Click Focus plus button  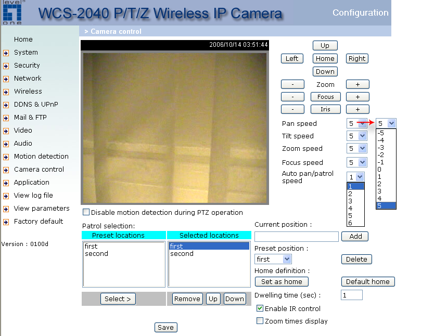(358, 97)
